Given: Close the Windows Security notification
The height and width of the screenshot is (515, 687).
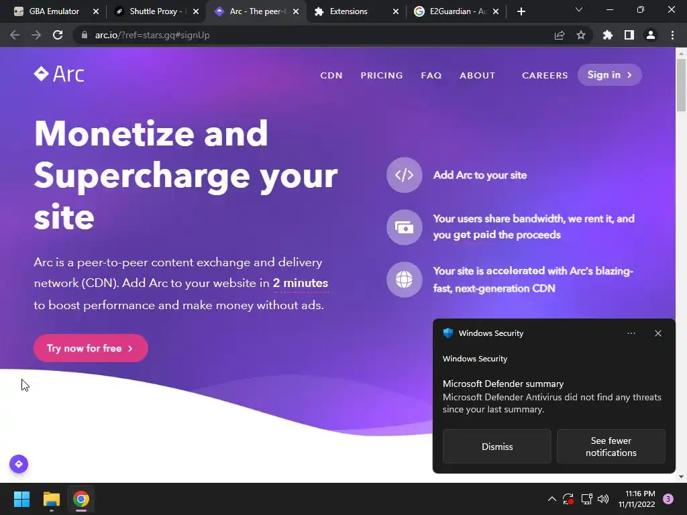Looking at the screenshot, I should click(x=658, y=333).
